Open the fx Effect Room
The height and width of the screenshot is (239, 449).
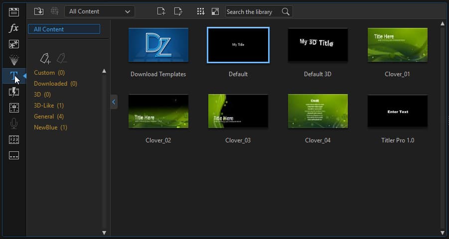pos(14,28)
